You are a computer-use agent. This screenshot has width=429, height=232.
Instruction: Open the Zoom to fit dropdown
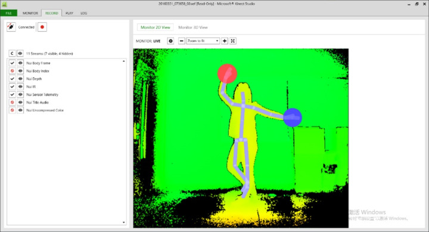click(x=203, y=41)
